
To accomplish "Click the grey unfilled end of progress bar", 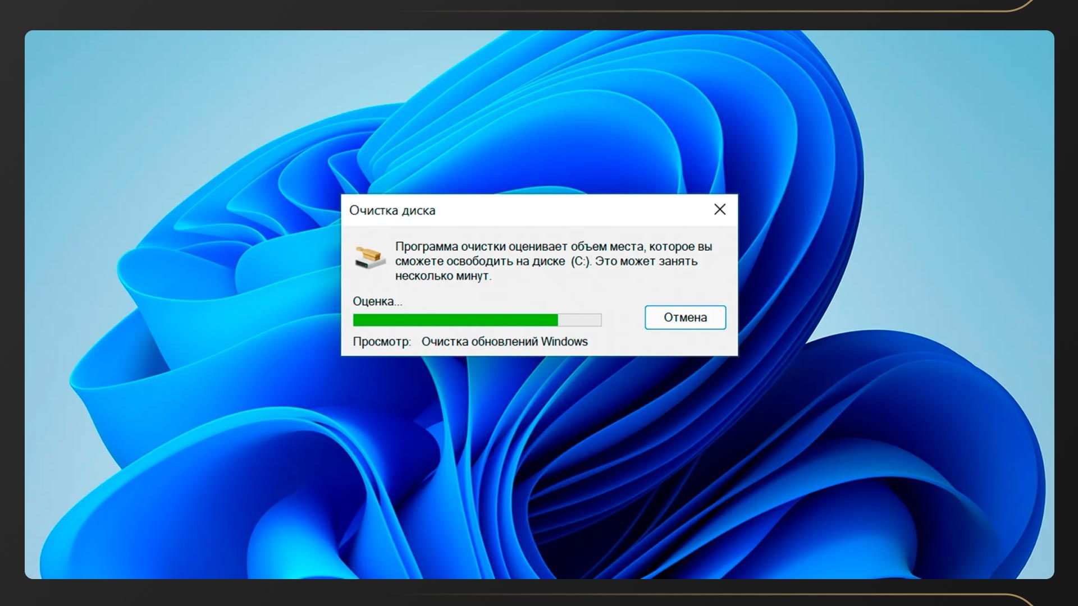I will point(579,320).
